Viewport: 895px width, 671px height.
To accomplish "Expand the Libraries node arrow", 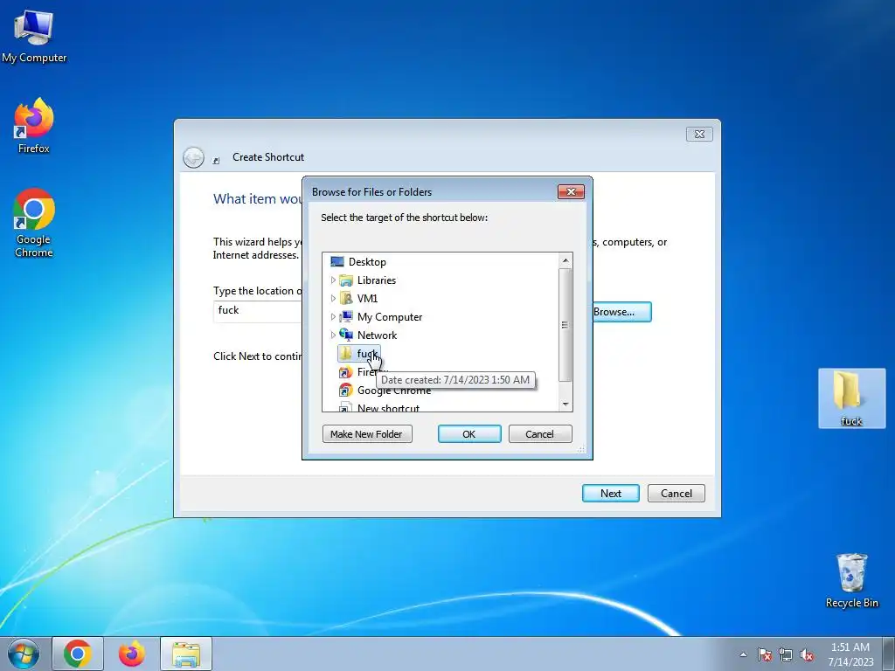I will click(333, 280).
